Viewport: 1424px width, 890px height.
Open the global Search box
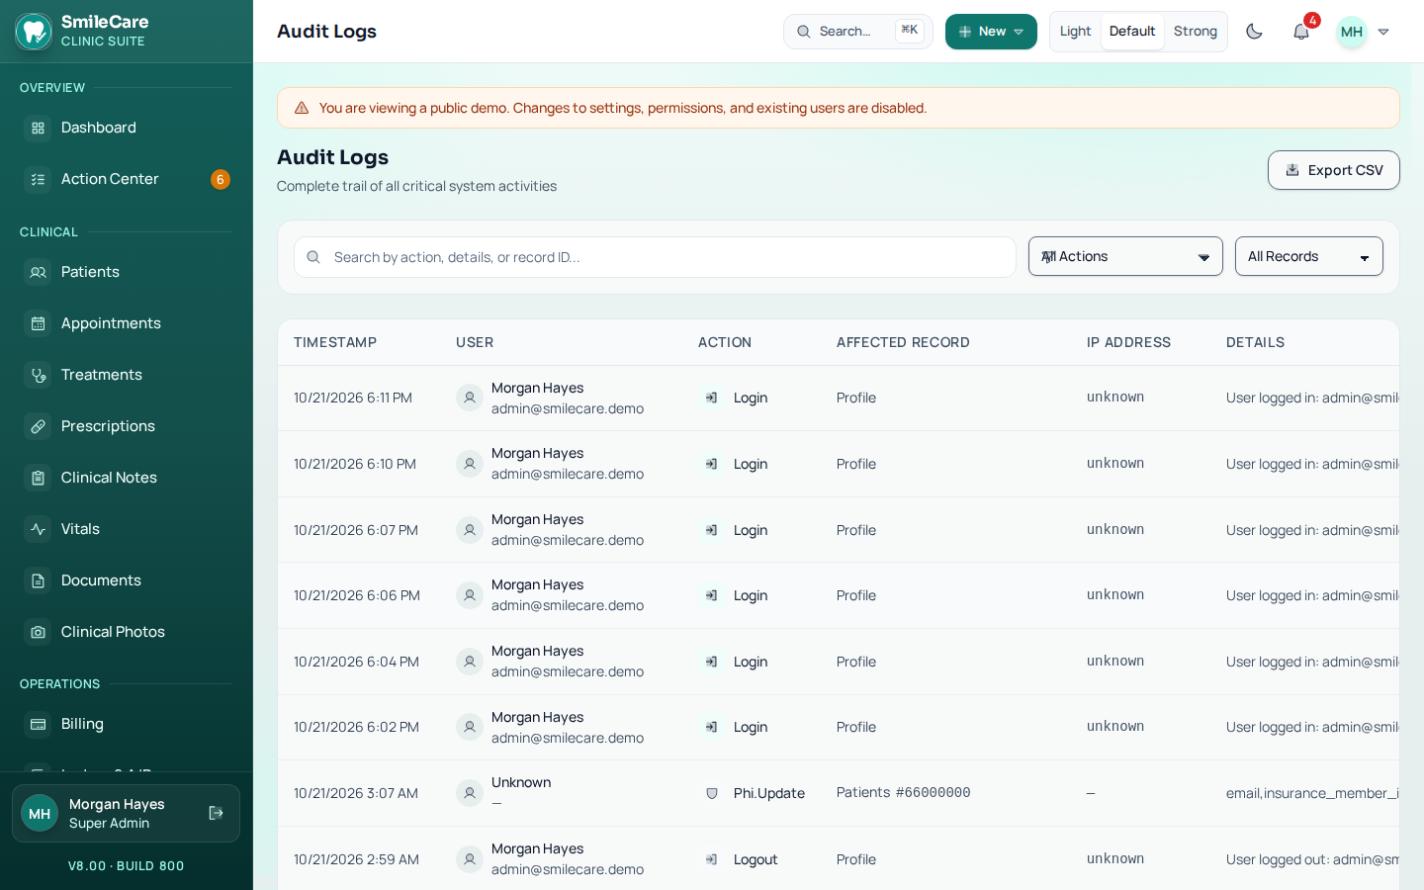pos(857,32)
